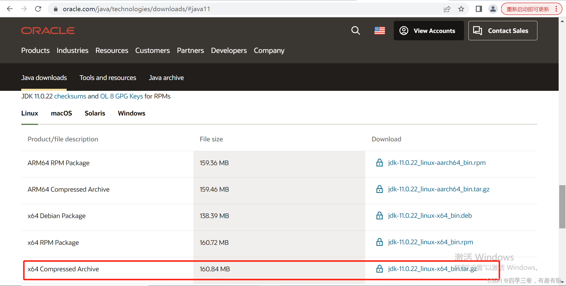Select the Java downloads tab
This screenshot has height=286, width=566.
tap(44, 78)
